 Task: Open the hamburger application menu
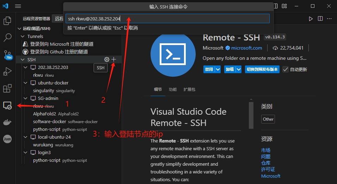click(18, 6)
